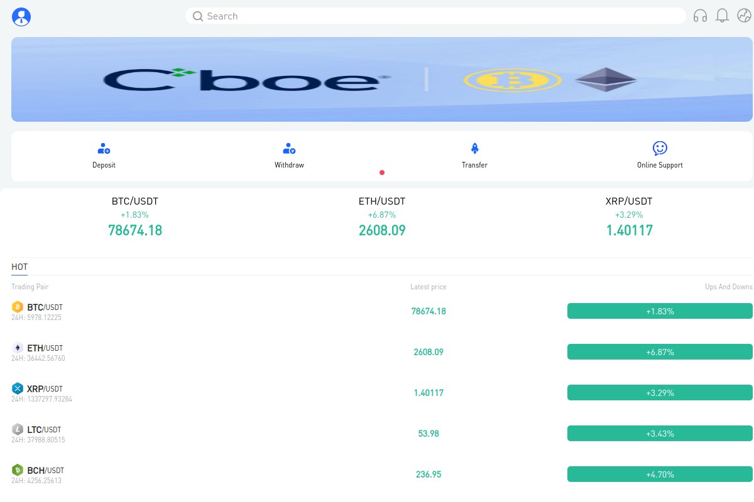
Task: Click the large 1.40117 price in summary card
Action: [629, 230]
